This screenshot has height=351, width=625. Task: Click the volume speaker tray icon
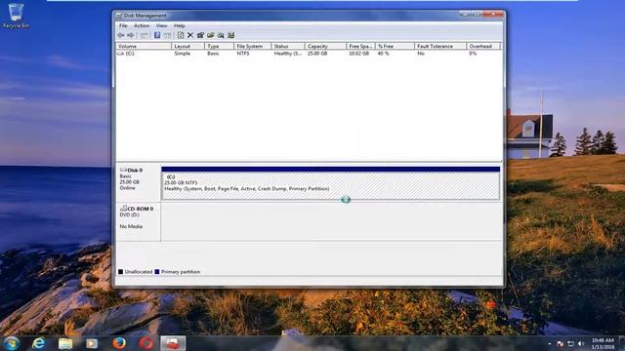click(x=581, y=343)
